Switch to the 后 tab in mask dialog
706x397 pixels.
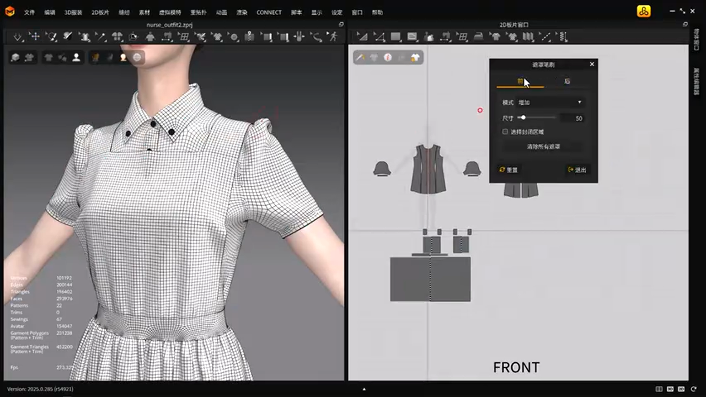(567, 81)
